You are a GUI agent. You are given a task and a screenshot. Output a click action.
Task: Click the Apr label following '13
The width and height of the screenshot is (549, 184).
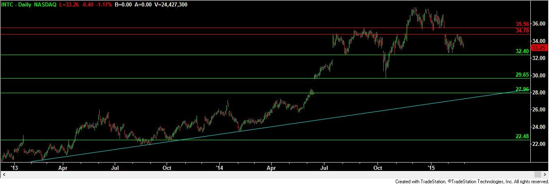[62, 167]
